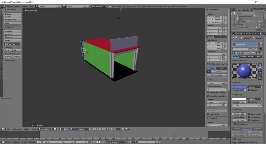266x144 pixels.
Task: Switch to the Toutes les scènes tab
Action: (258, 10)
